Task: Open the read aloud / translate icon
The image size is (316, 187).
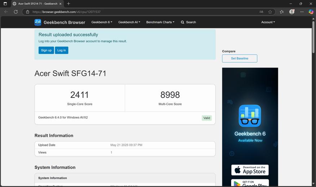Action: click(261, 12)
